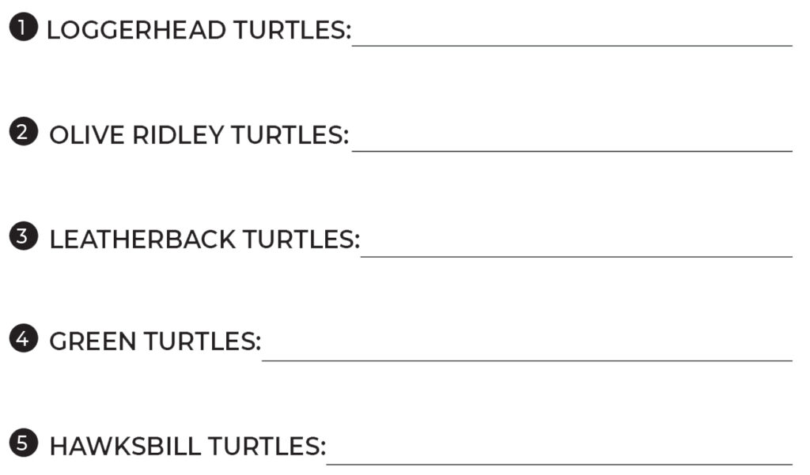Select the LEATHERBACK TURTLES label text

[205, 239]
